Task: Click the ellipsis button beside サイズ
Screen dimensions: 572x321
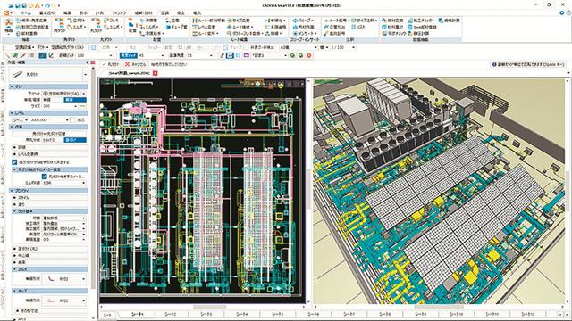Action: (82, 106)
